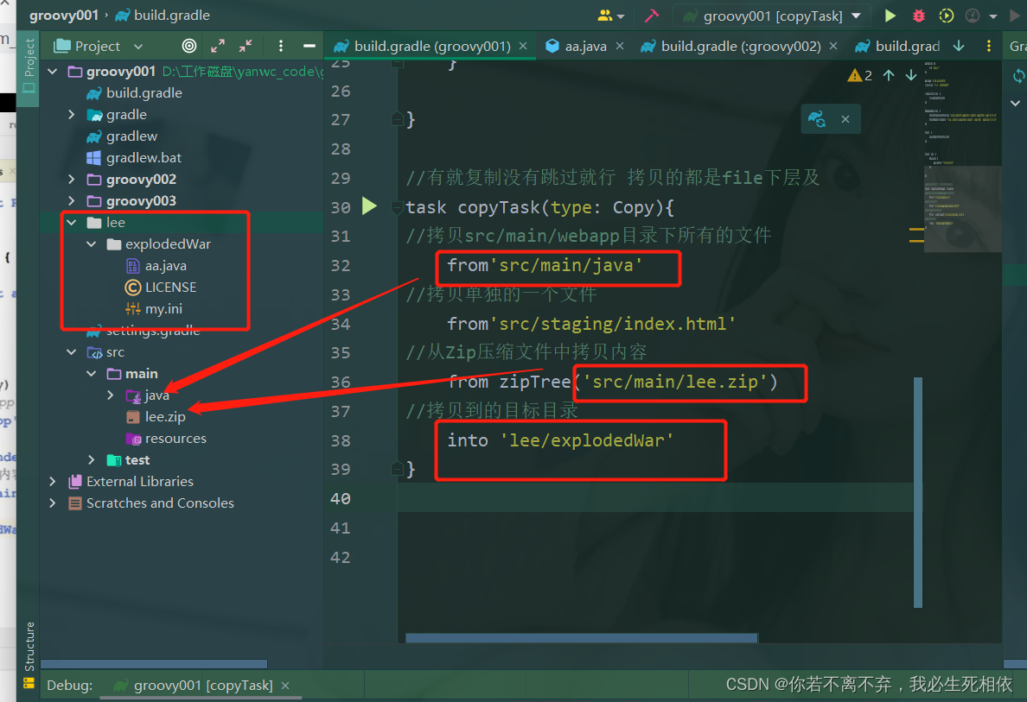The height and width of the screenshot is (702, 1027).
Task: Open Project view type dropdown
Action: [x=99, y=46]
